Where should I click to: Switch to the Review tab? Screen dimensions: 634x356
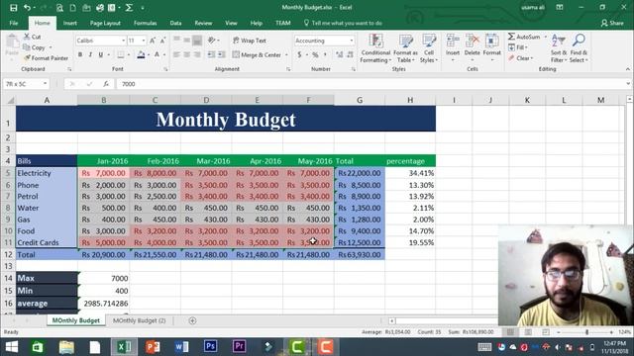pos(203,23)
